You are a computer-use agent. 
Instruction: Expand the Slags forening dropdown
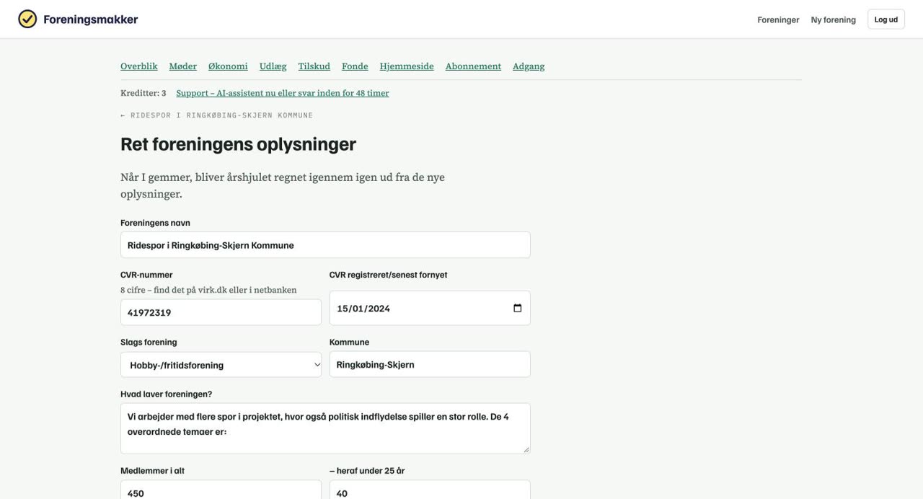click(221, 365)
